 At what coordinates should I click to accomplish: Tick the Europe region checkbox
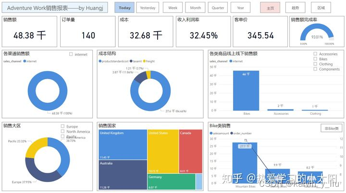click(x=62, y=126)
